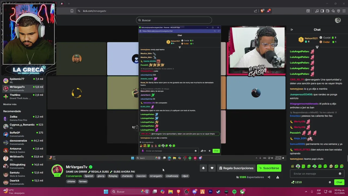The height and width of the screenshot is (196, 348).
Task: Open OBS Studio on taskbar
Action: click(187, 192)
